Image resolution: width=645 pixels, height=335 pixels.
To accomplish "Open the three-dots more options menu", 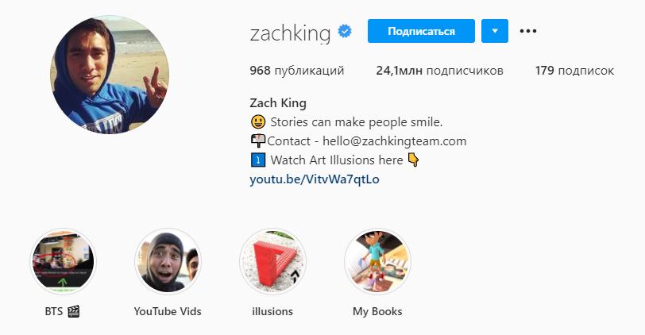I will 527,31.
